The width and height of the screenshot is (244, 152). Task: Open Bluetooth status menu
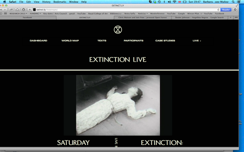click(x=164, y=2)
